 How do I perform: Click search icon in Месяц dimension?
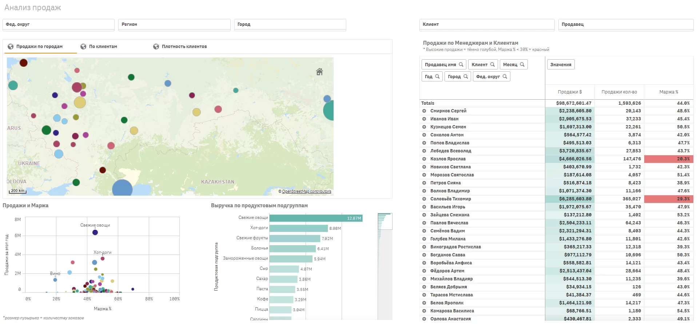pyautogui.click(x=522, y=64)
